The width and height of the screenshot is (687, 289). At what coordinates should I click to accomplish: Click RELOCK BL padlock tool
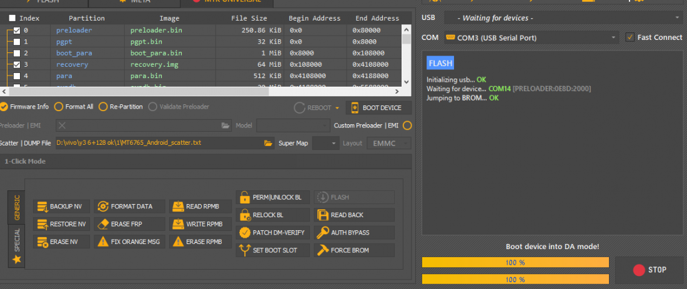tap(272, 215)
